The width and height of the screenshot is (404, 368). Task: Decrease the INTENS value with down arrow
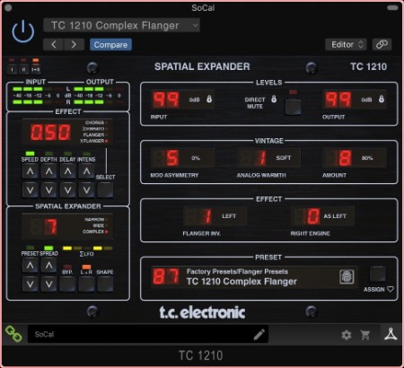pos(86,190)
